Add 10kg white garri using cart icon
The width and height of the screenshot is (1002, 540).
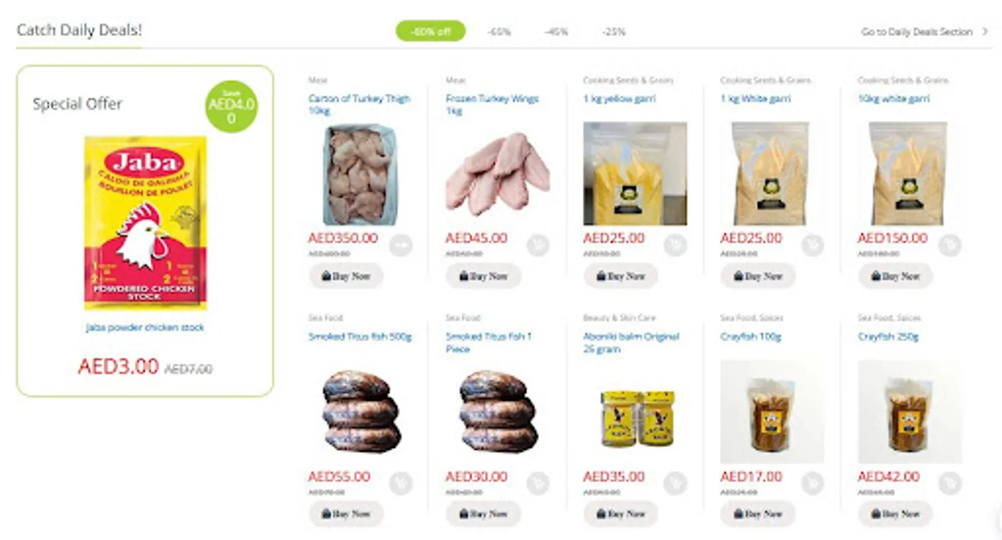point(950,245)
